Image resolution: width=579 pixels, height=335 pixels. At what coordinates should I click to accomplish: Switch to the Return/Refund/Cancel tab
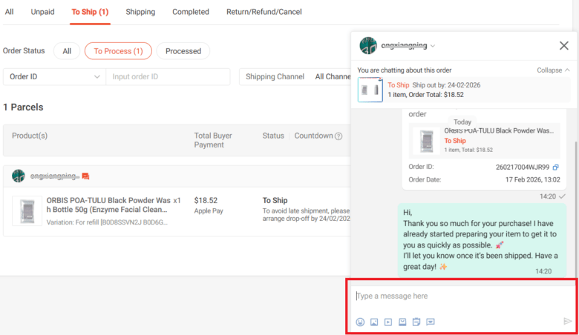(264, 12)
